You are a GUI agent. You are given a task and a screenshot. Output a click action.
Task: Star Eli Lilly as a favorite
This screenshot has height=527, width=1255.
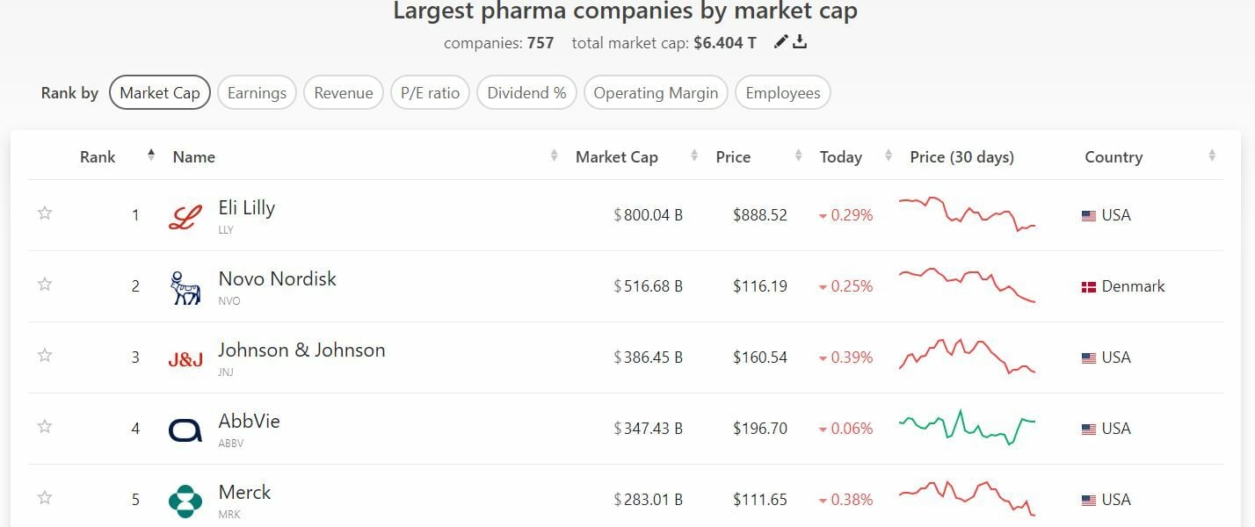point(45,213)
